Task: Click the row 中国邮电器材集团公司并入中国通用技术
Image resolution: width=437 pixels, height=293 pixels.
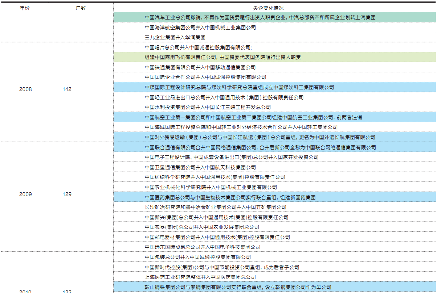Action: tap(274, 237)
